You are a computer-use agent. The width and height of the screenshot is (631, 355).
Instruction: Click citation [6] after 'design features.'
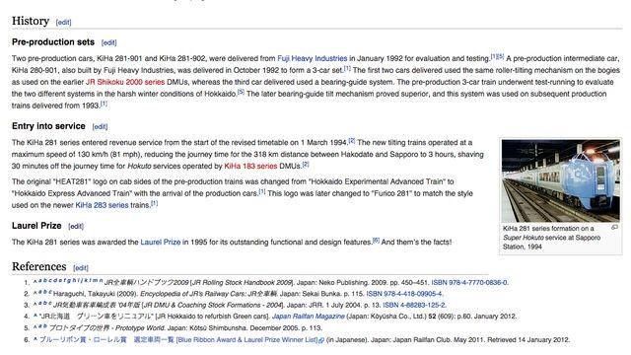pyautogui.click(x=376, y=241)
